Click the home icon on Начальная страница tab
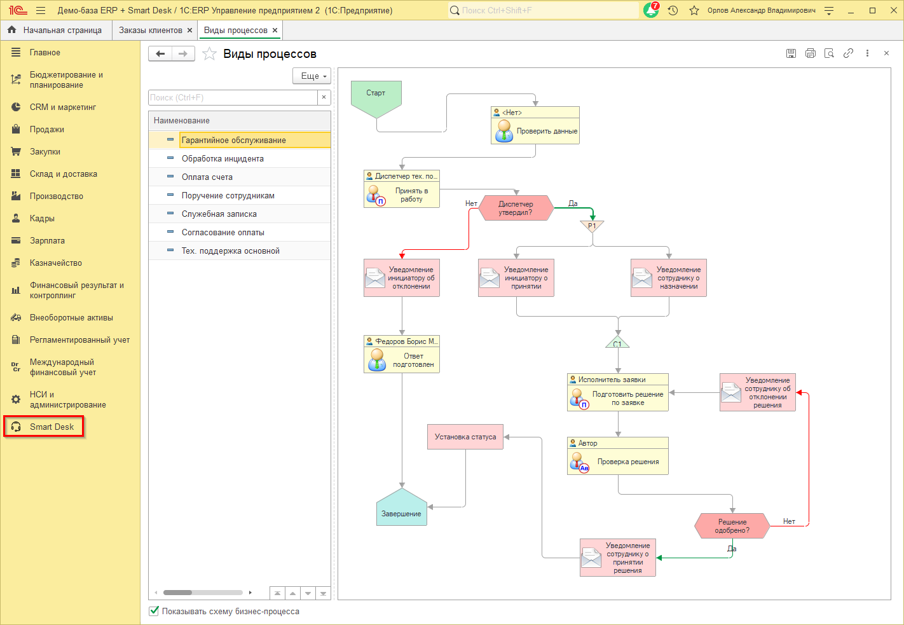904x625 pixels. tap(11, 30)
